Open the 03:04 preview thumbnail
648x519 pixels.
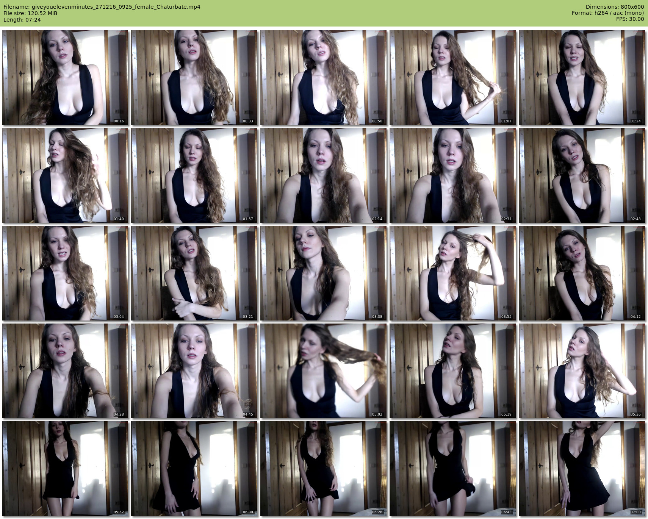65,273
